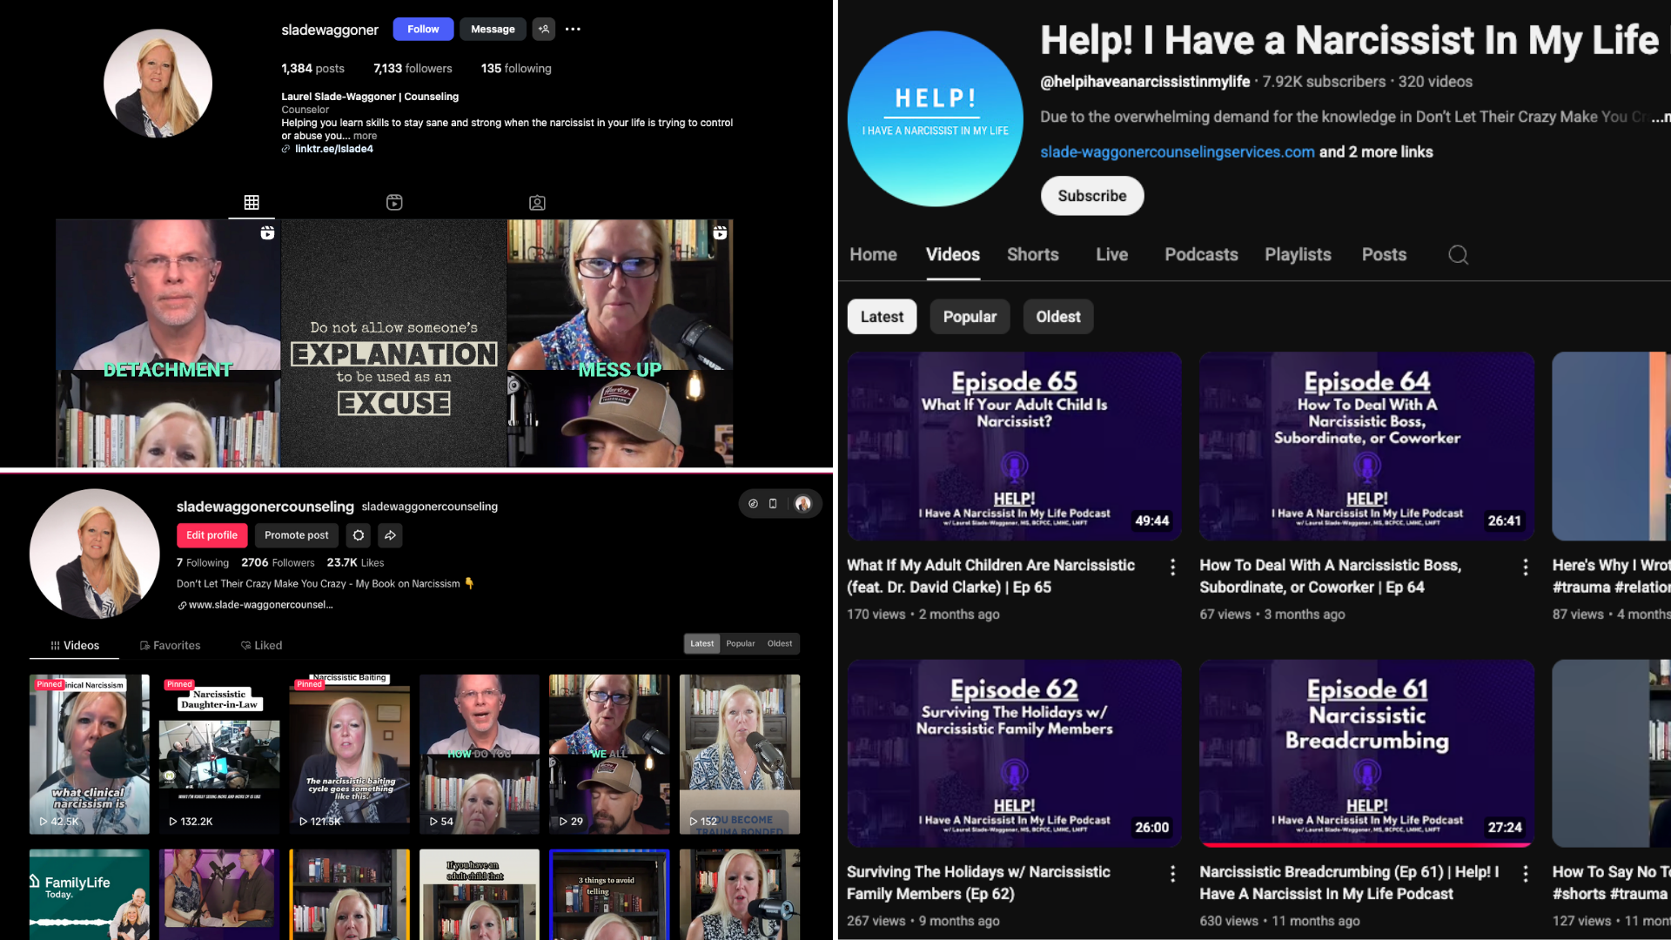This screenshot has height=940, width=1671.
Task: Open the TikTok Favorites tab
Action: [171, 645]
